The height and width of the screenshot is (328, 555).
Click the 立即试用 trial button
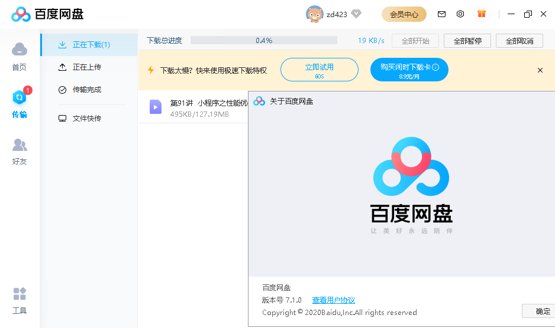(x=319, y=70)
